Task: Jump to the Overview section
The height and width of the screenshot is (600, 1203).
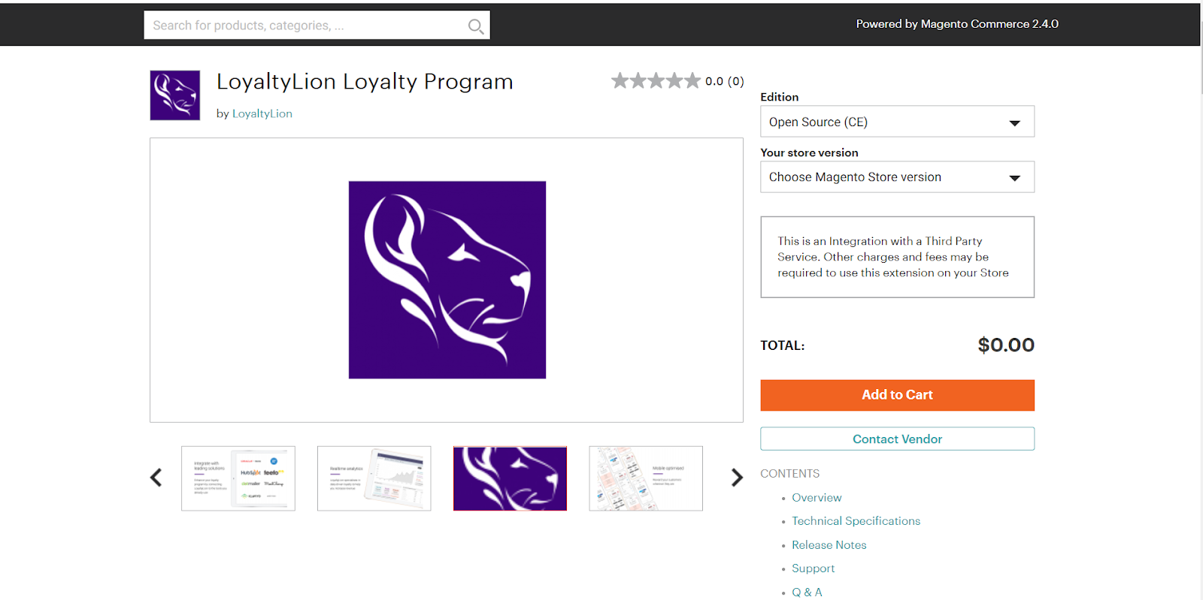Action: coord(817,498)
